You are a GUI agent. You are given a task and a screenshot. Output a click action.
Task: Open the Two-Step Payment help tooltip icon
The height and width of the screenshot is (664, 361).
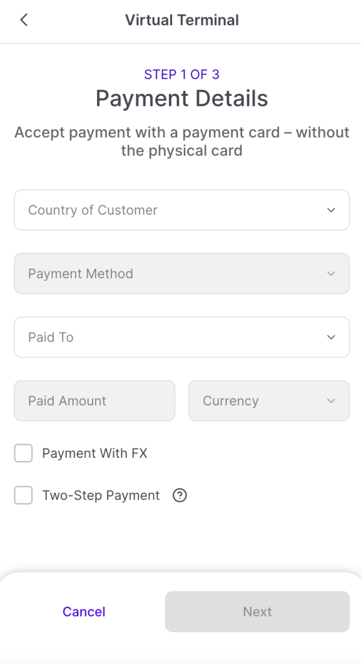click(x=180, y=495)
